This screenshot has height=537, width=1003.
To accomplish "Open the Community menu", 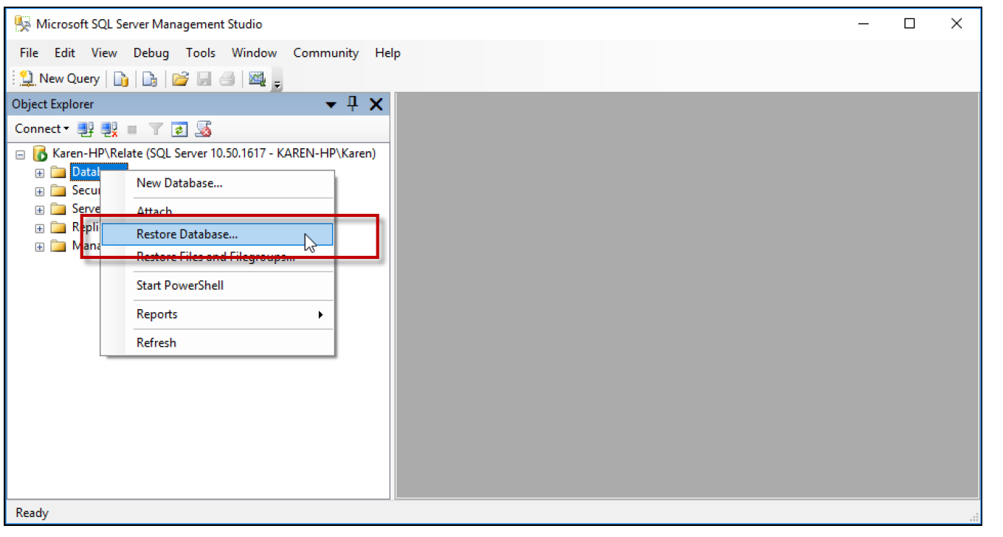I will pyautogui.click(x=325, y=53).
